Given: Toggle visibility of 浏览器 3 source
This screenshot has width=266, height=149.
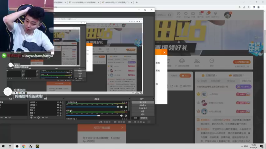Looking at the screenshot, I should (58, 102).
